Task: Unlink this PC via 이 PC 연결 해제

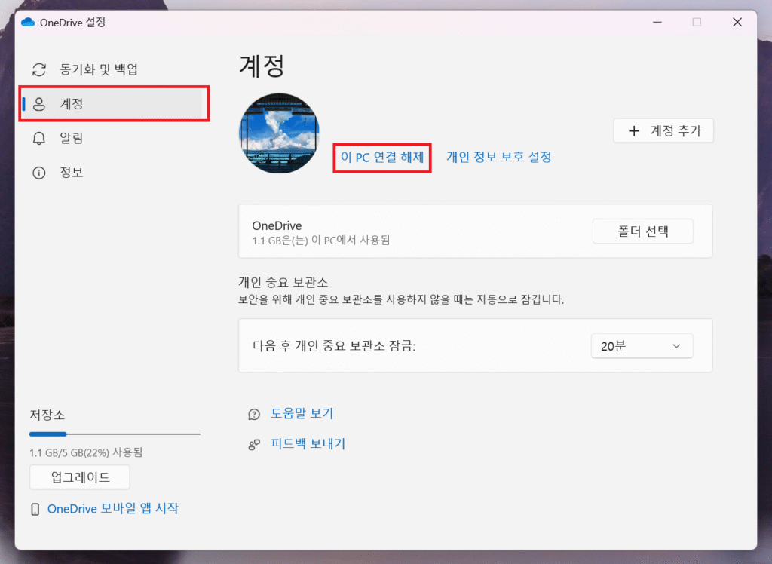Action: click(x=382, y=158)
